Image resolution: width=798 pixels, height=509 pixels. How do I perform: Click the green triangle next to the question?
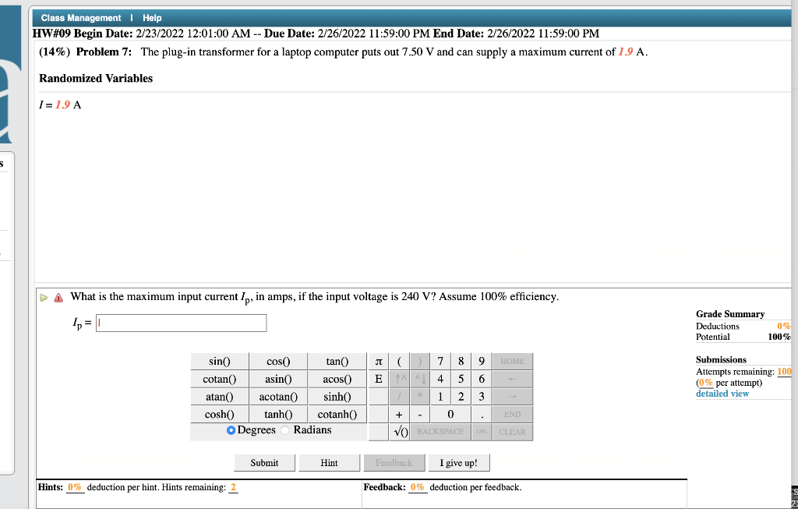tap(43, 296)
